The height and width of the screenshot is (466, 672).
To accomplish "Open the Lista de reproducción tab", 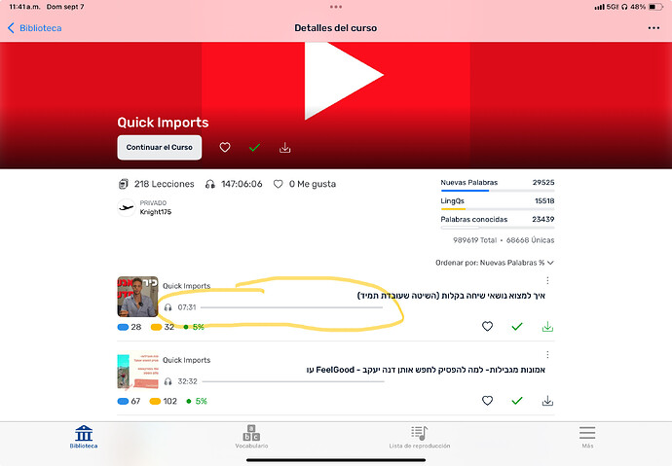I will coord(419,437).
